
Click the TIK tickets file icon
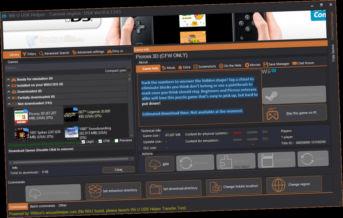pyautogui.click(x=215, y=187)
